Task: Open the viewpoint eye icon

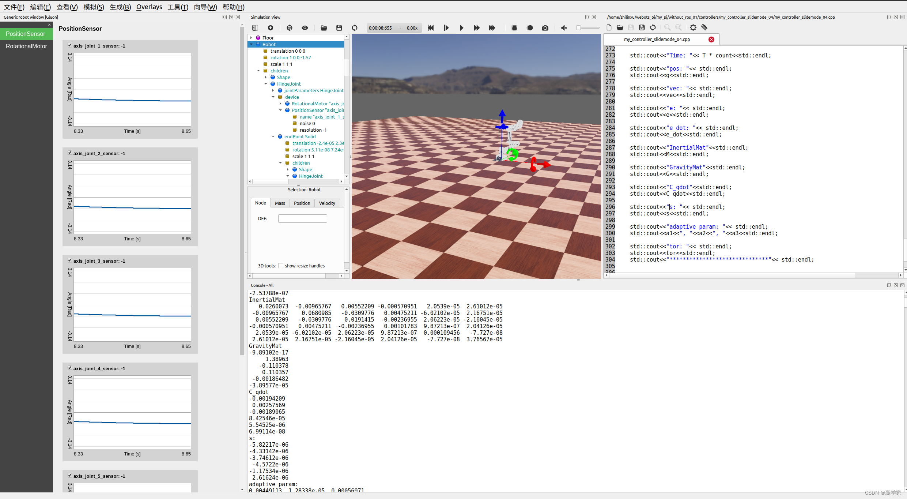Action: [305, 28]
